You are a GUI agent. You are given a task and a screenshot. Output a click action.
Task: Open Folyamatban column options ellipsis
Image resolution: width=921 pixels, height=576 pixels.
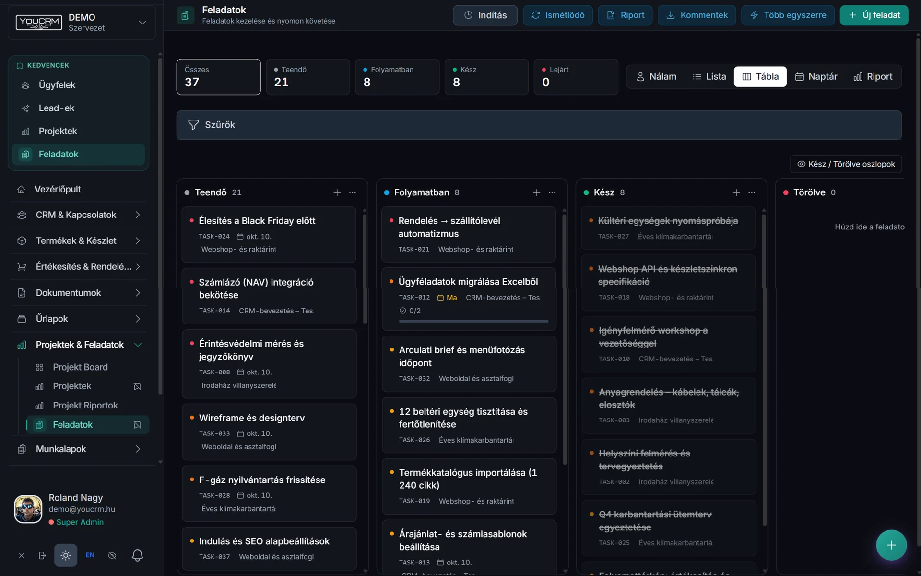(x=552, y=192)
